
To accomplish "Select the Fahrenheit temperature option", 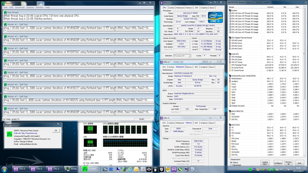I will [231, 165].
